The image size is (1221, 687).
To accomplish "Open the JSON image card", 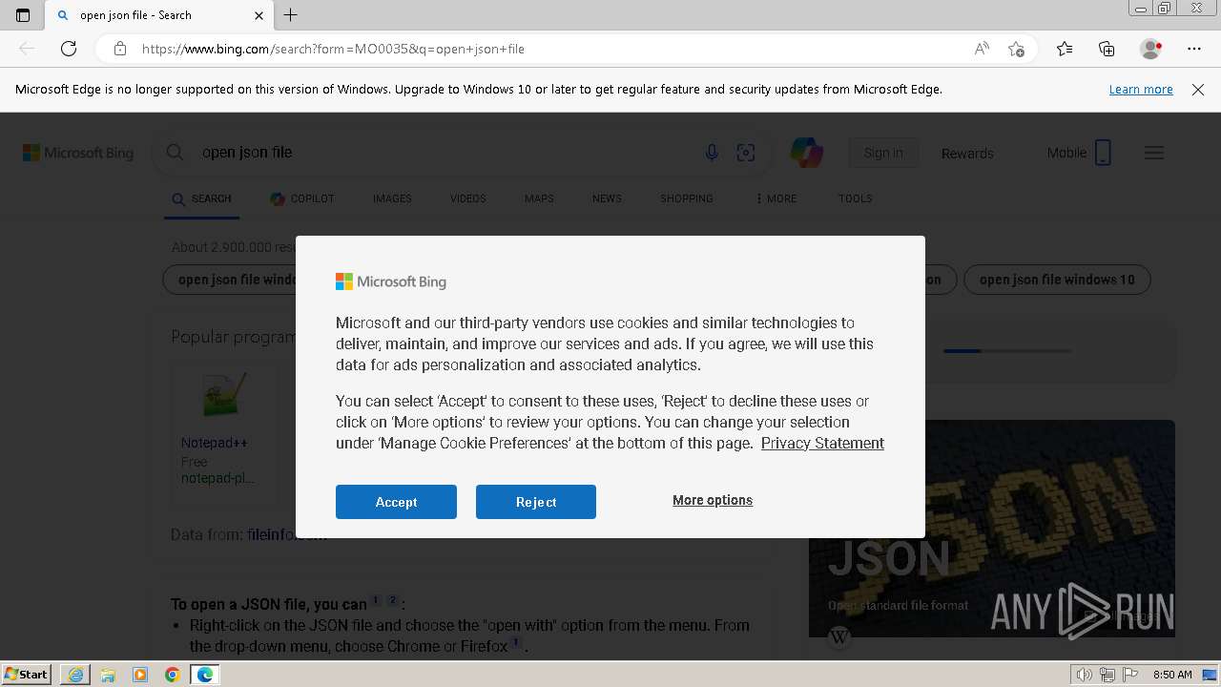I will [992, 529].
